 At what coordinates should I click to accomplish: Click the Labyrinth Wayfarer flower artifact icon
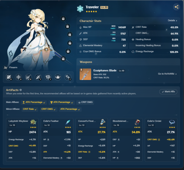tap(33, 122)
